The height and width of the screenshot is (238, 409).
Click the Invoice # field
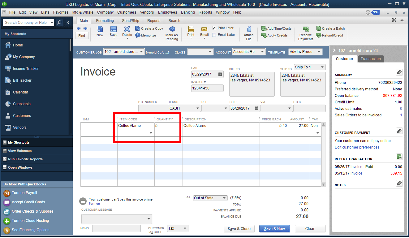click(207, 88)
